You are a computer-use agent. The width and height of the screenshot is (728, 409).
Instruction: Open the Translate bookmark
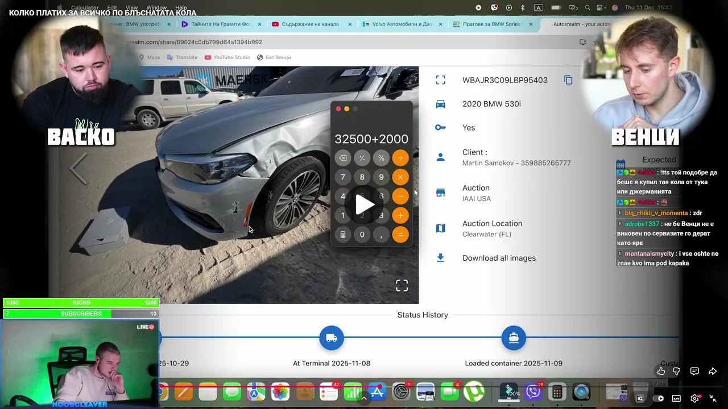point(182,57)
